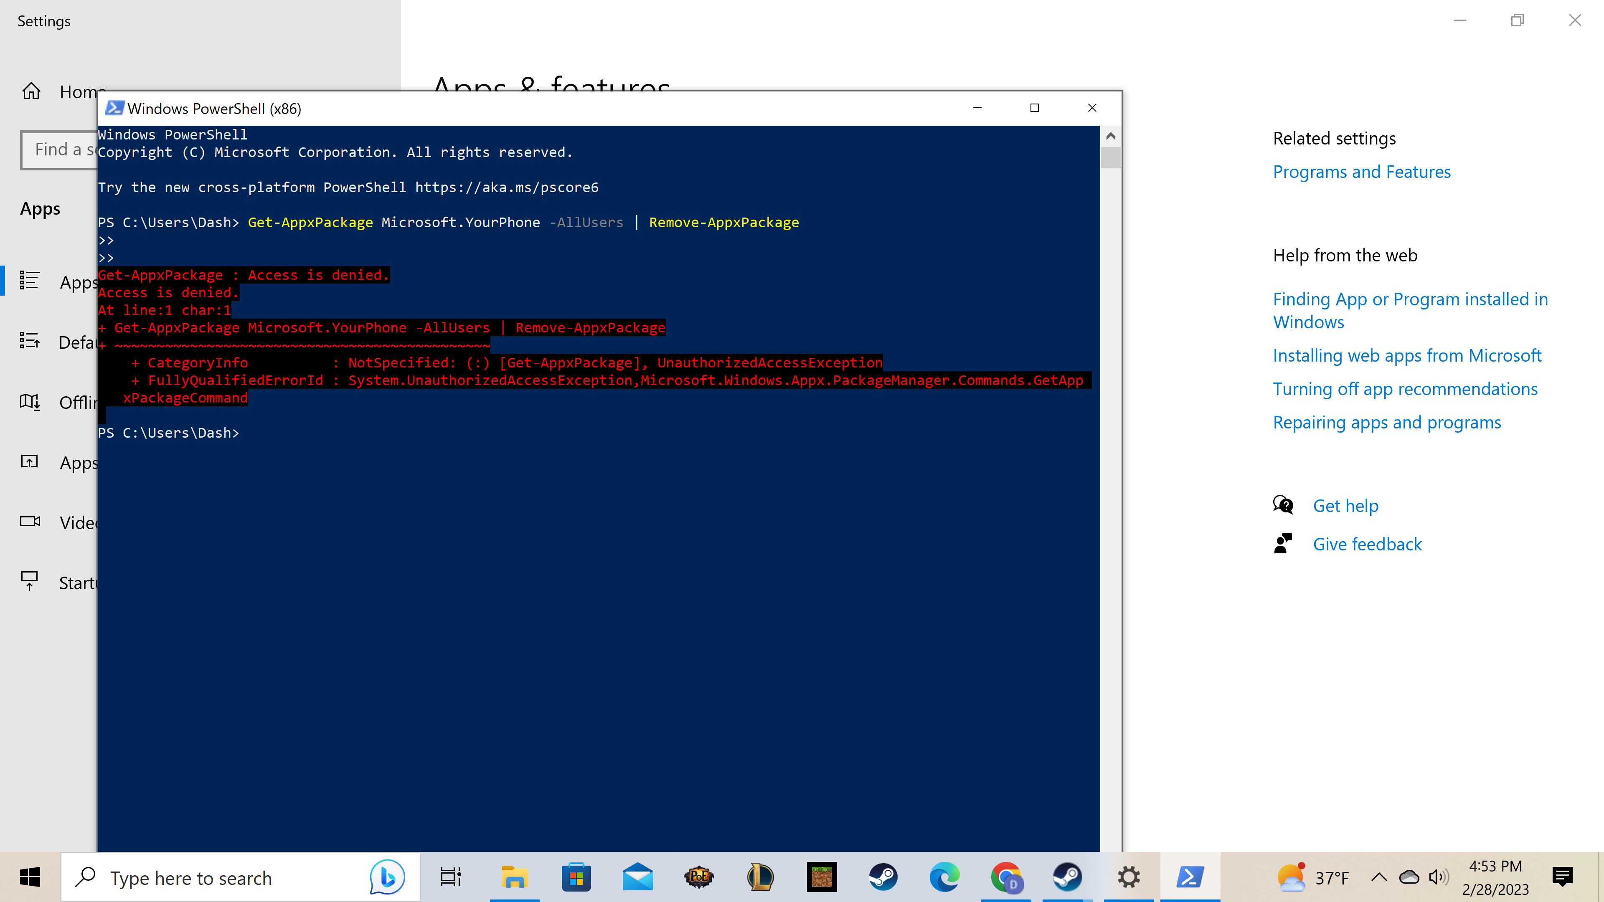Open the Repairing apps and programs link

[1387, 423]
